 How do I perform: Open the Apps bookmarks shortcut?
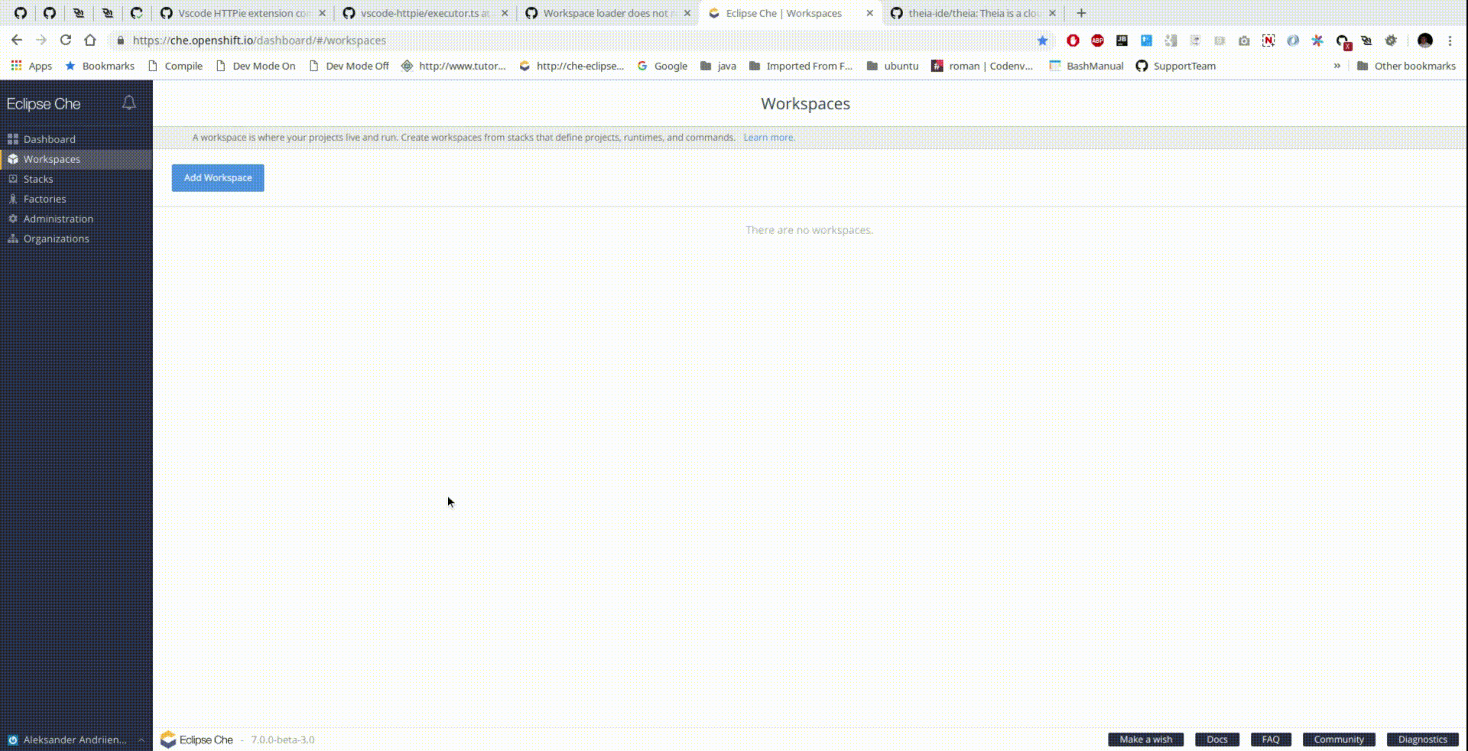31,66
